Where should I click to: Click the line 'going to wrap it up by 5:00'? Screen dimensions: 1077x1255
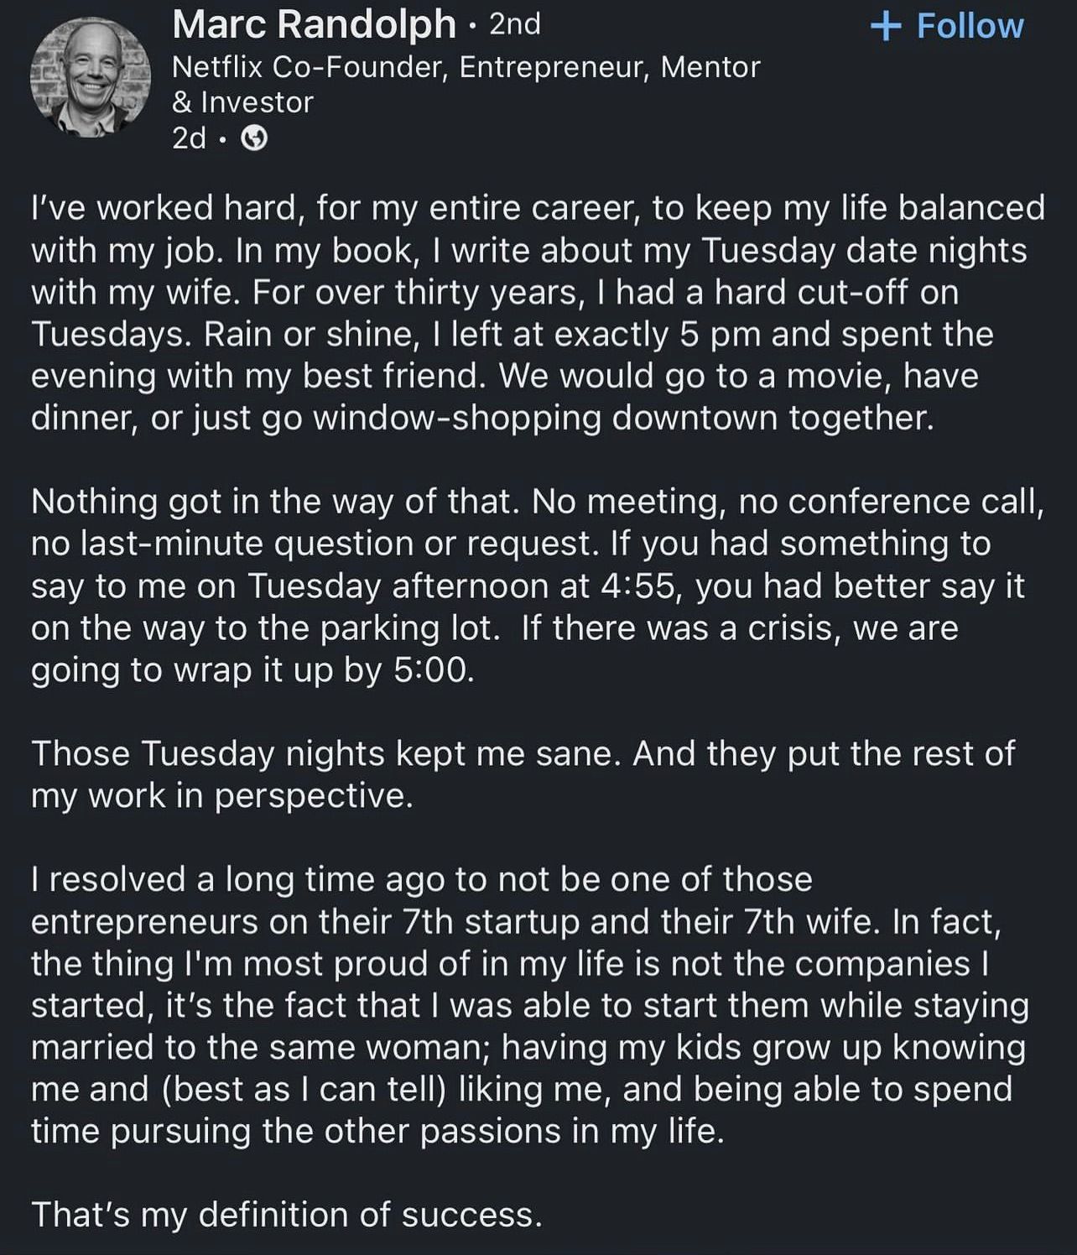tap(252, 670)
